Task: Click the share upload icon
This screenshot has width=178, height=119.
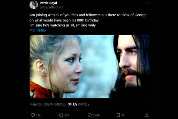Action: coord(147,115)
